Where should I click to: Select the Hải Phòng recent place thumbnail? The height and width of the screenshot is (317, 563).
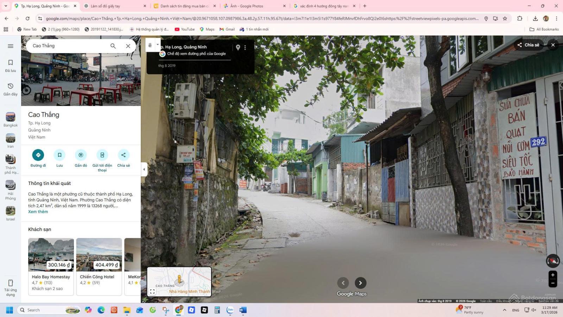tap(11, 190)
